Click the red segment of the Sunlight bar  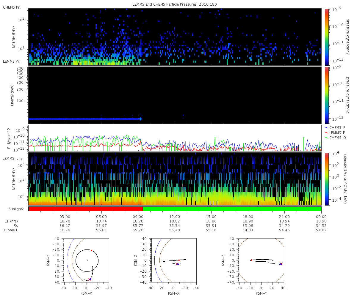point(86,209)
